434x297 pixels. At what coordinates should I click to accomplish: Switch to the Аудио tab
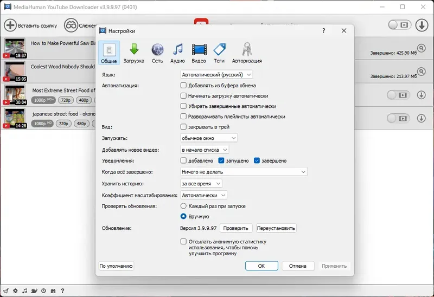[x=177, y=53]
